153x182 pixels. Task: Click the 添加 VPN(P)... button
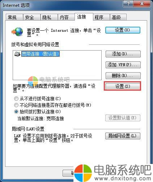pos(123,65)
